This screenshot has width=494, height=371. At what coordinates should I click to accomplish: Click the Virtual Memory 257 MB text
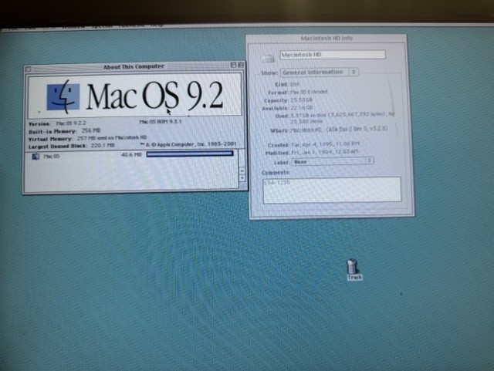pyautogui.click(x=112, y=137)
